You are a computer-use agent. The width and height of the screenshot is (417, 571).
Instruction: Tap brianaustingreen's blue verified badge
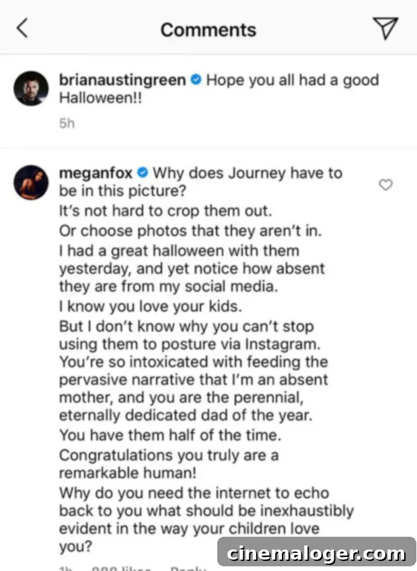click(x=196, y=80)
